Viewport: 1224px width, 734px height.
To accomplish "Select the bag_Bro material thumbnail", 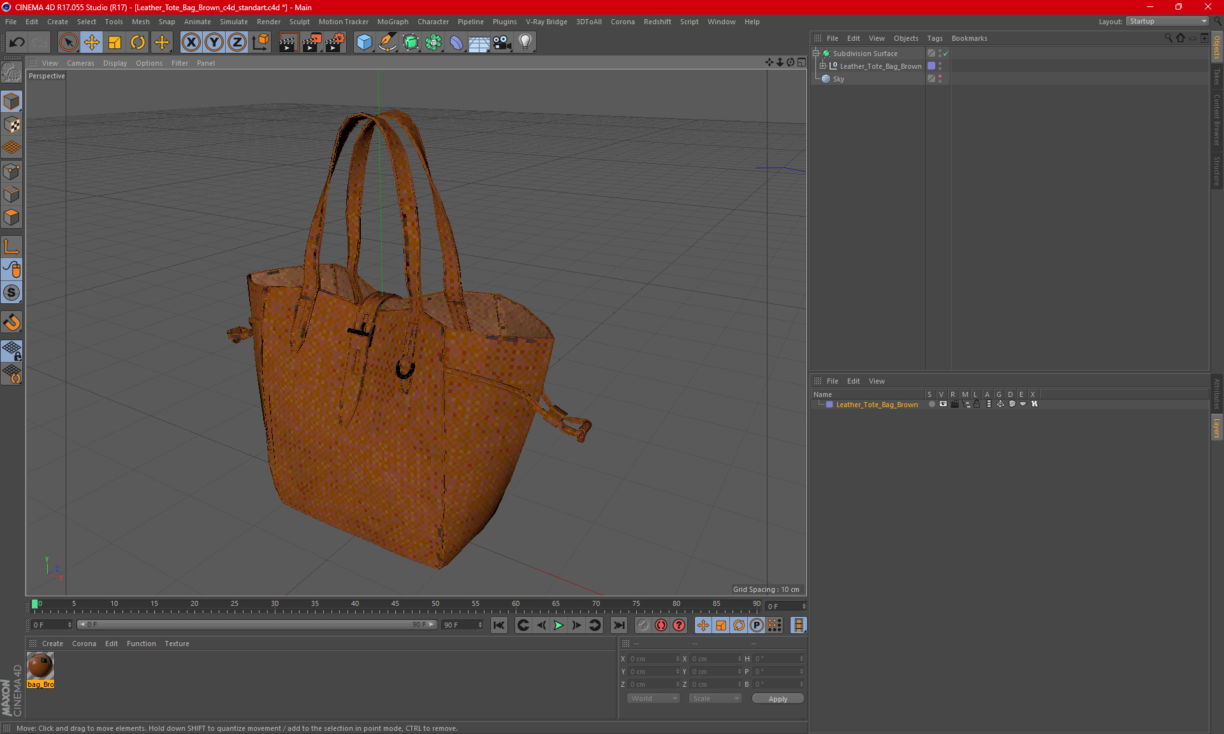I will click(40, 666).
